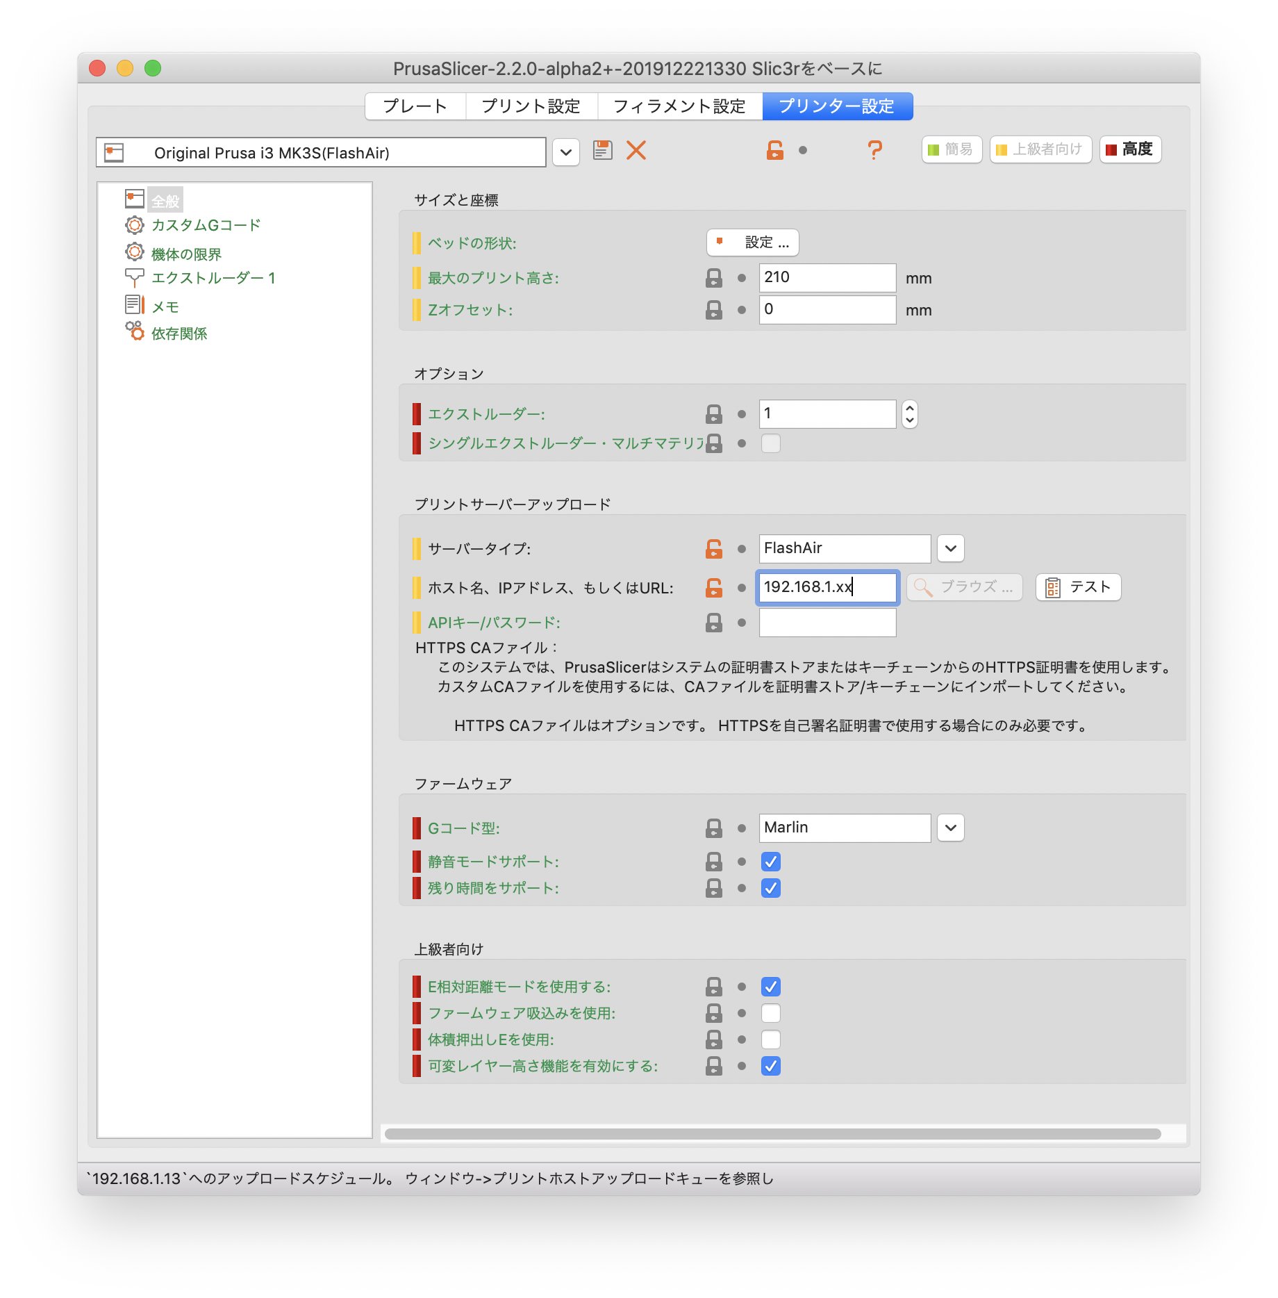Open エクストルーダー 1 in the sidebar

(x=213, y=279)
